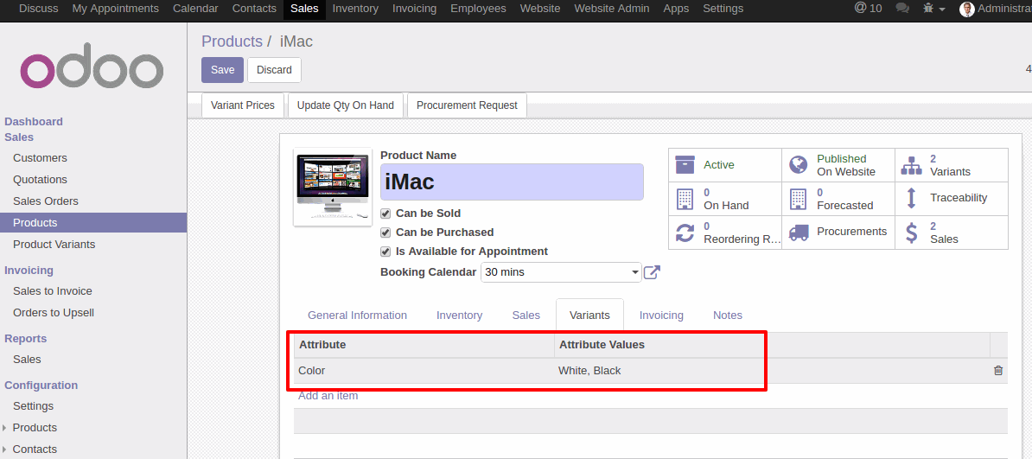This screenshot has height=459, width=1032.
Task: Open Calendar in top menu
Action: pos(195,9)
